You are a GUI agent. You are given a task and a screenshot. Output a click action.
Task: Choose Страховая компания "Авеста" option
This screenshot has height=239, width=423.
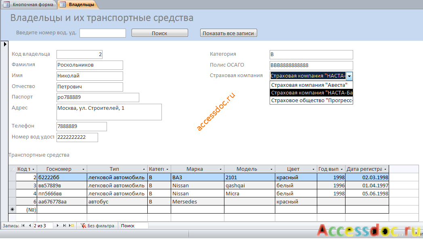coord(311,85)
